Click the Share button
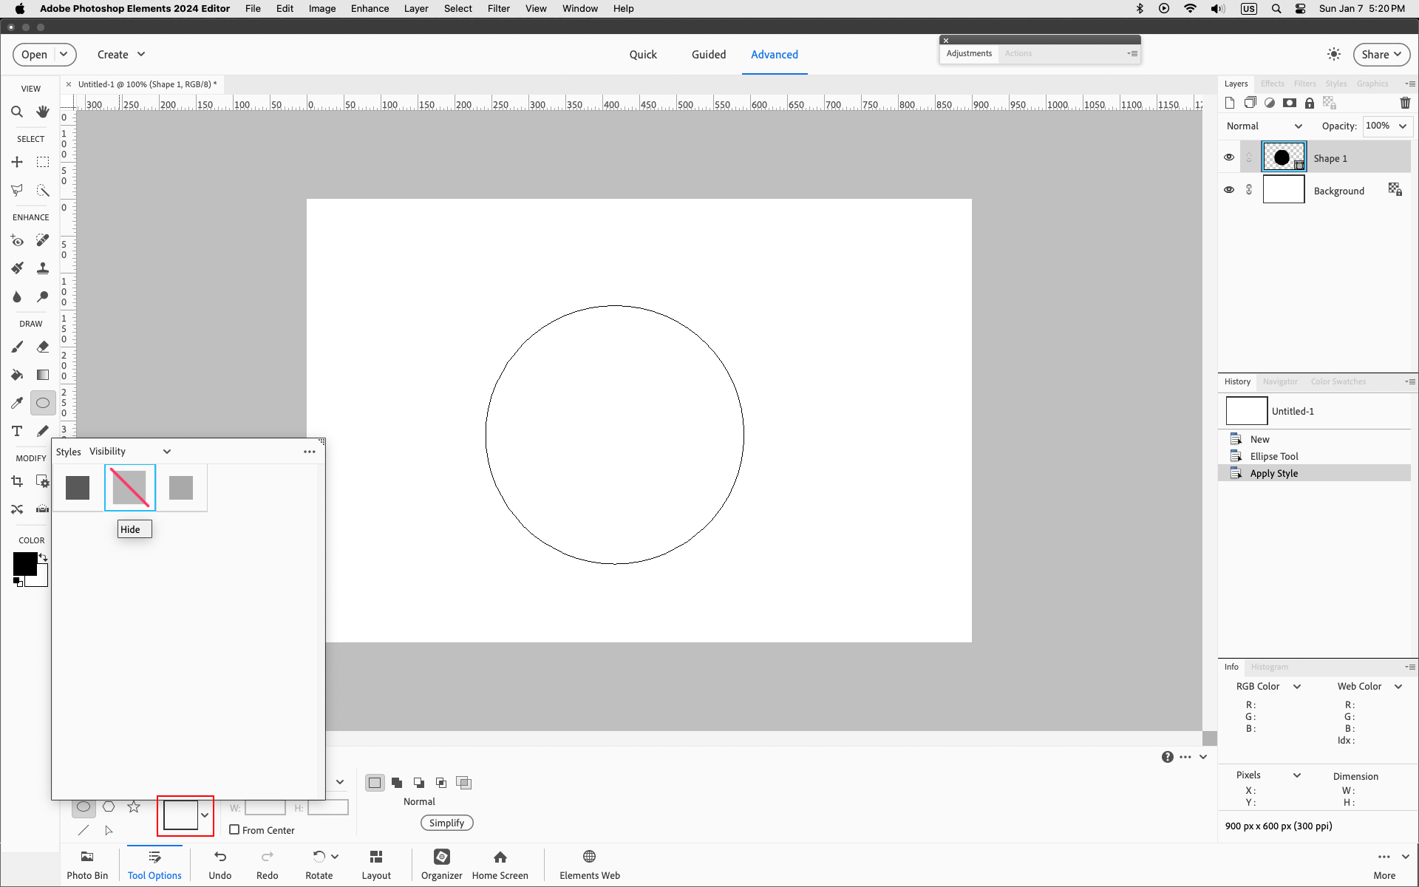Screen dimensions: 1419x887 (x=1381, y=55)
